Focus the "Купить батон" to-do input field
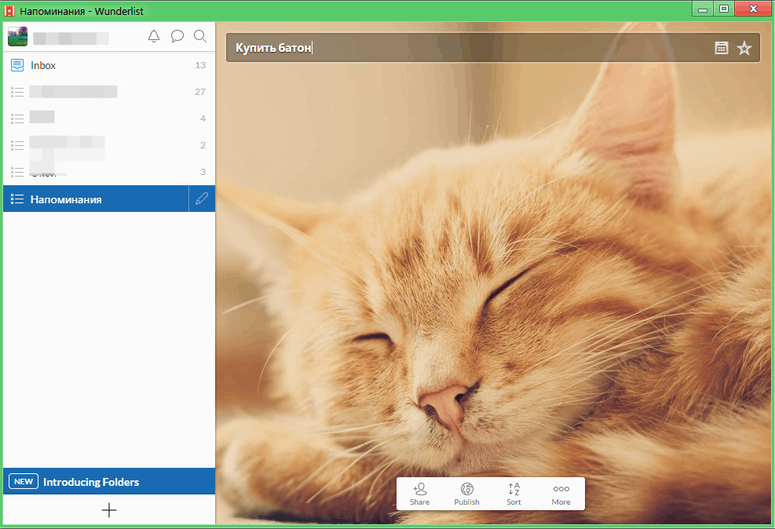Viewport: 775px width, 529px height. (x=471, y=48)
